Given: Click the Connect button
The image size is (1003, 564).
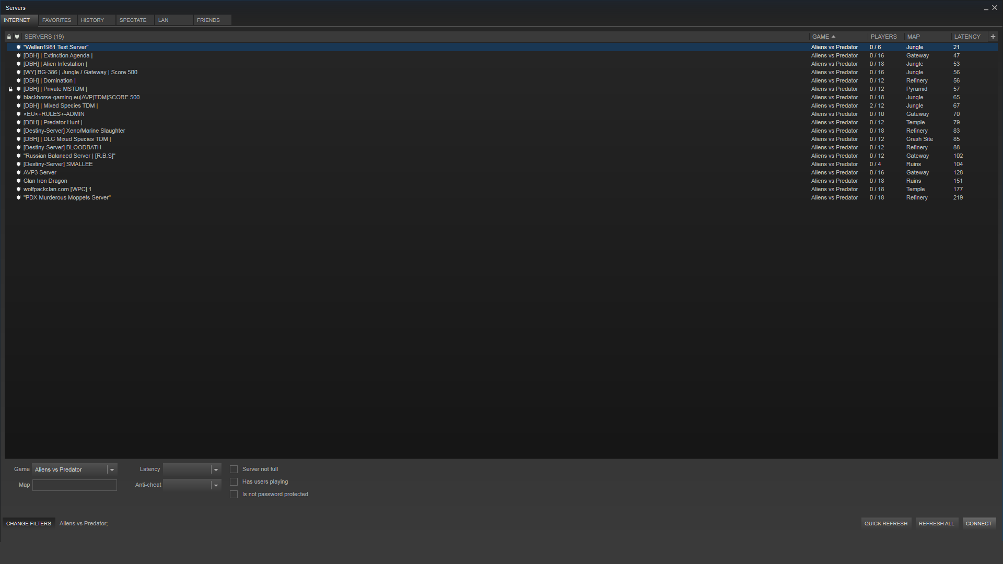Looking at the screenshot, I should [978, 523].
